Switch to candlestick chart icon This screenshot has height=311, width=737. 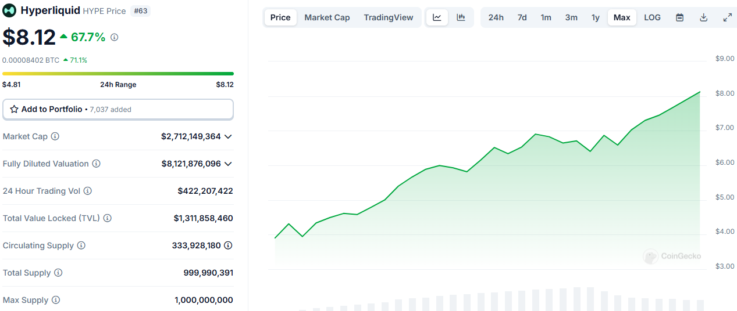[461, 17]
